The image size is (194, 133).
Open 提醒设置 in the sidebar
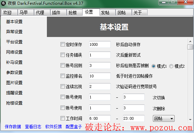tap(14, 93)
